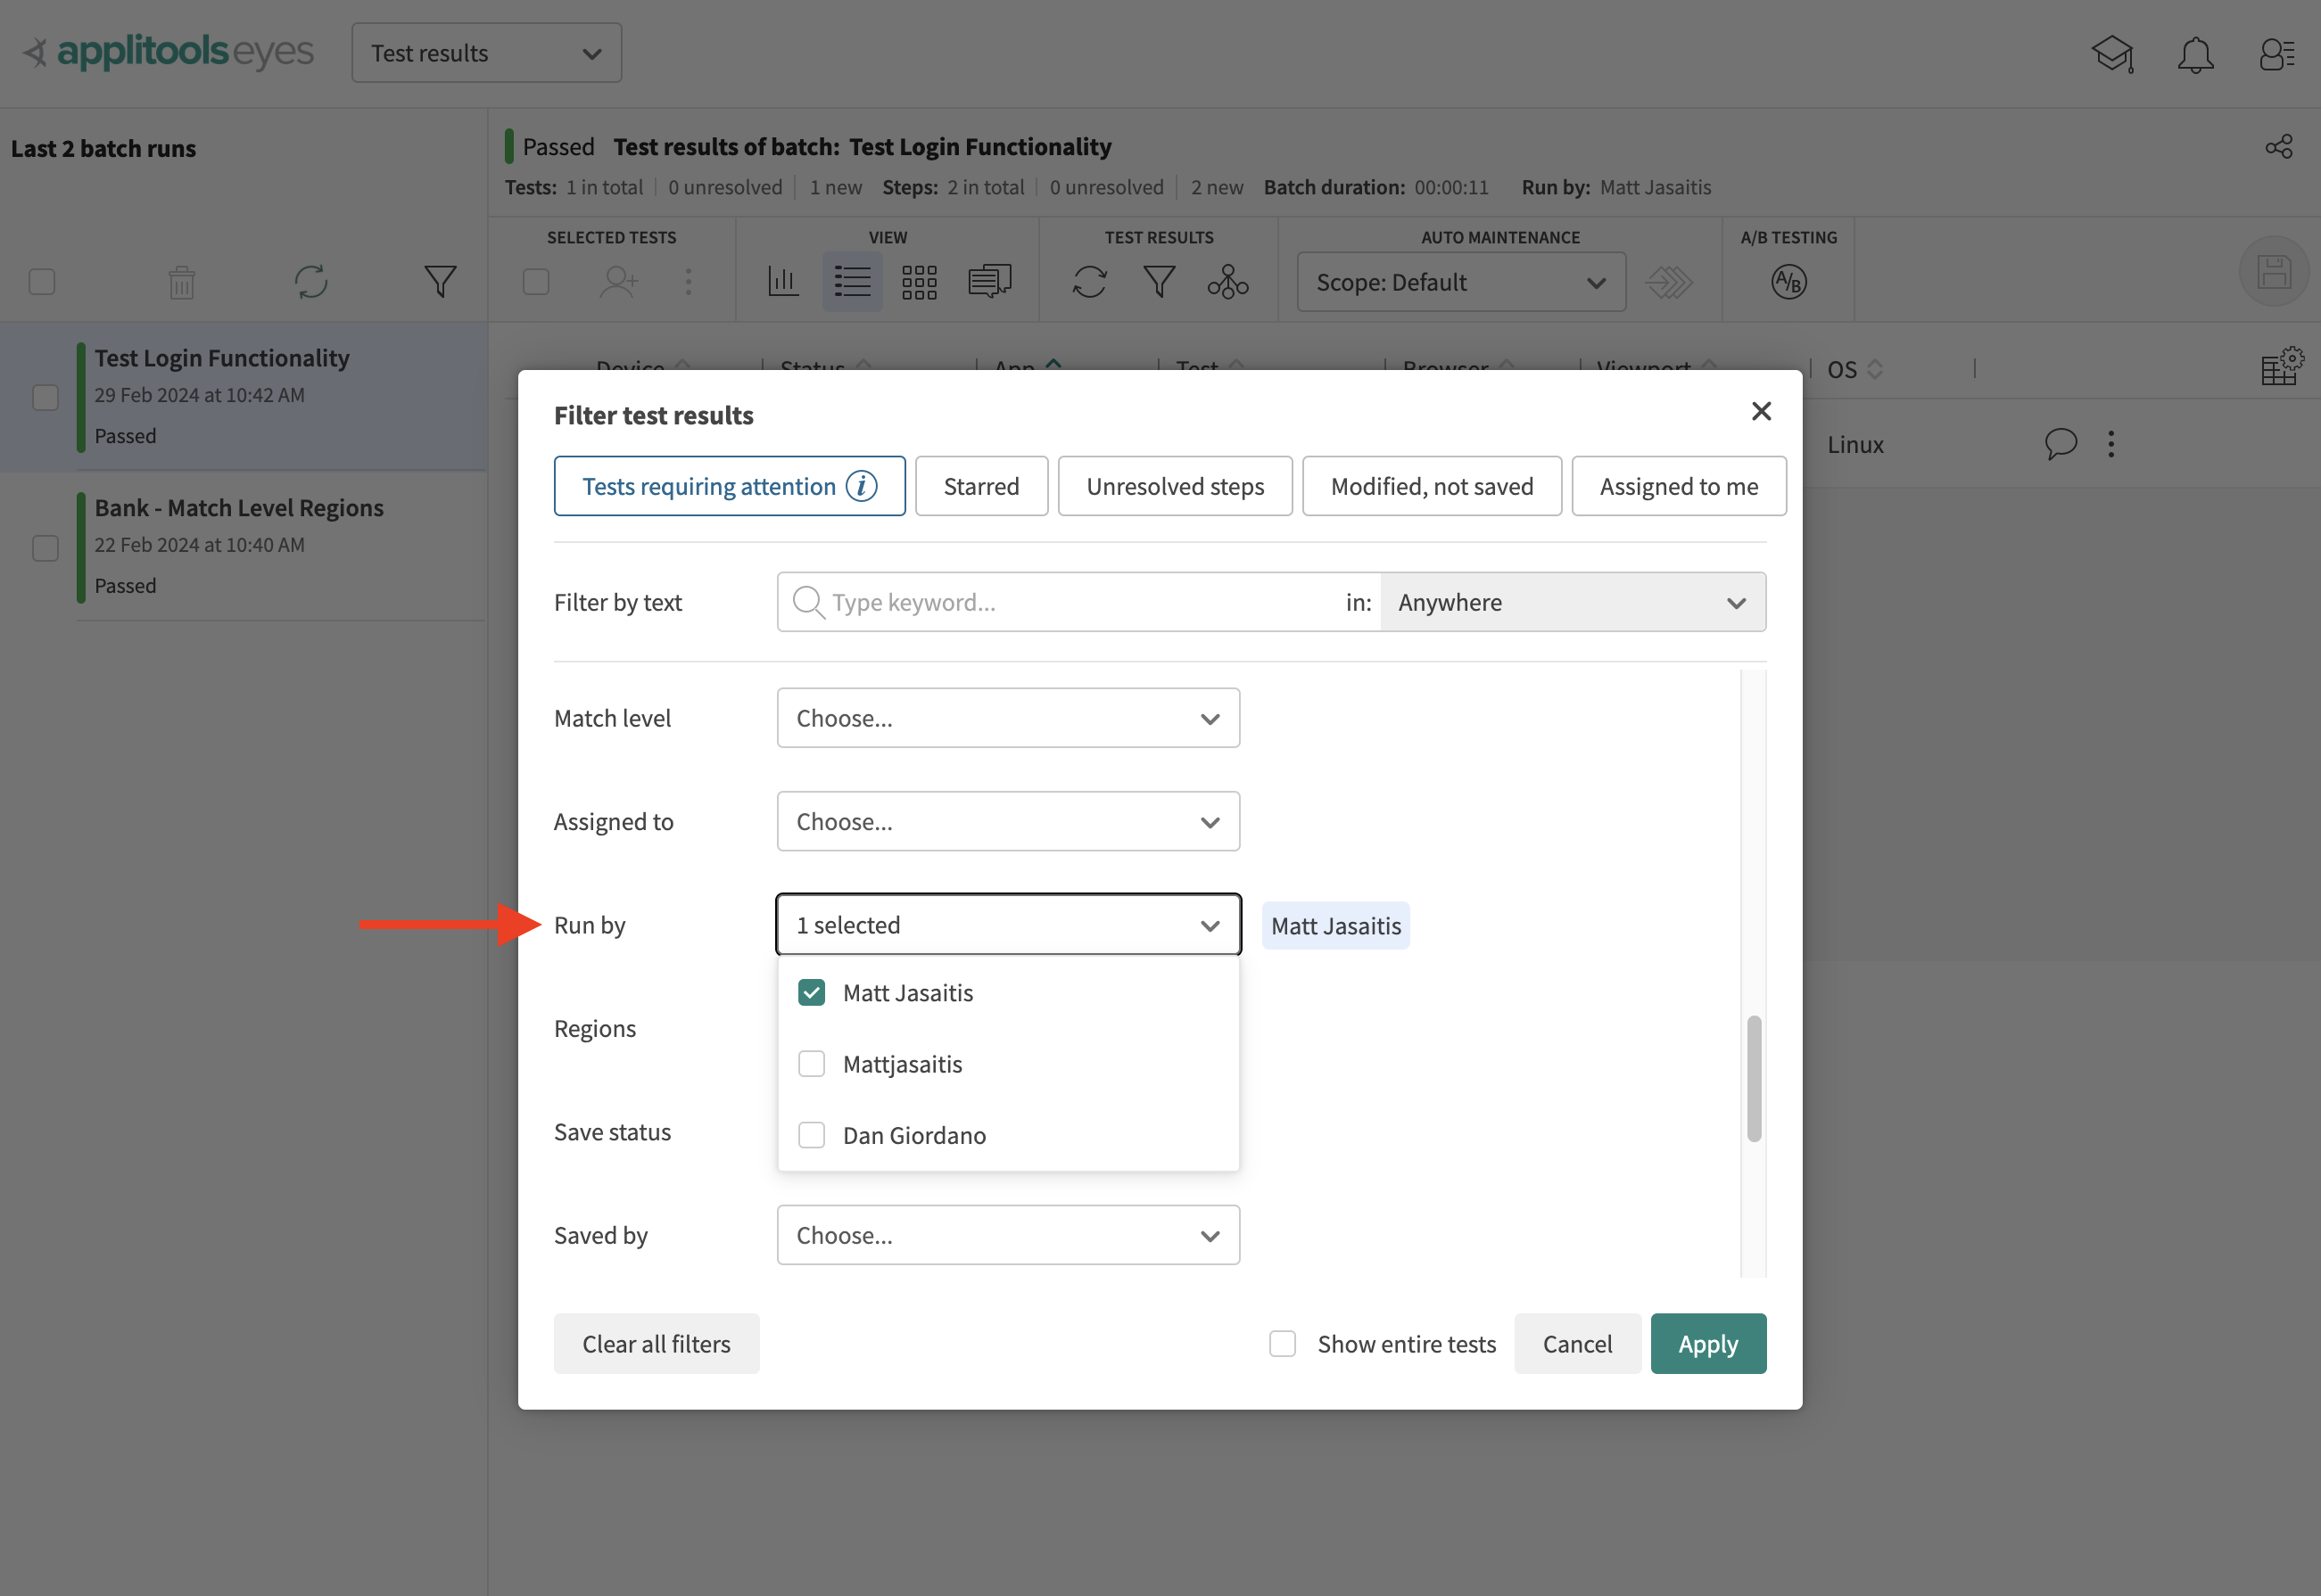2321x1596 pixels.
Task: Click Clear all filters button
Action: 657,1343
